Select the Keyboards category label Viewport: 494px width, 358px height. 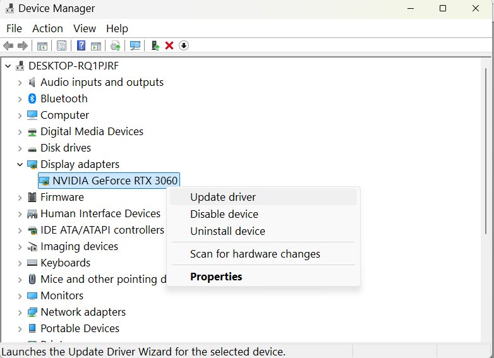[x=65, y=263]
